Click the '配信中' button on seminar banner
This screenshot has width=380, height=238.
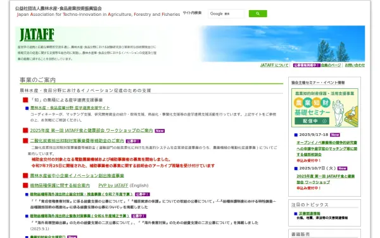point(312,121)
